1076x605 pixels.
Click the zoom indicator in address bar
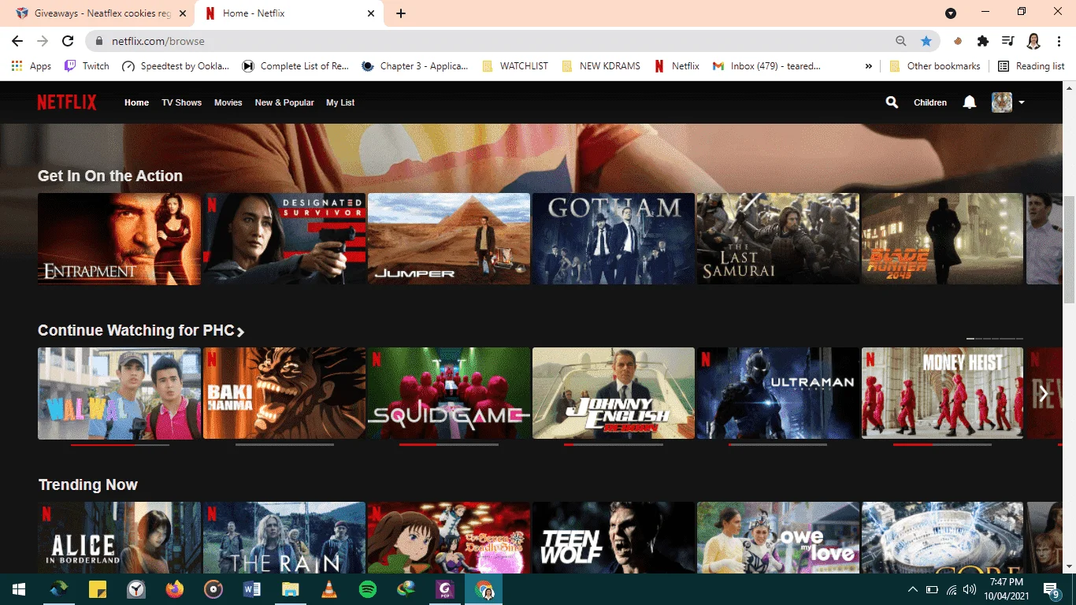(x=901, y=41)
